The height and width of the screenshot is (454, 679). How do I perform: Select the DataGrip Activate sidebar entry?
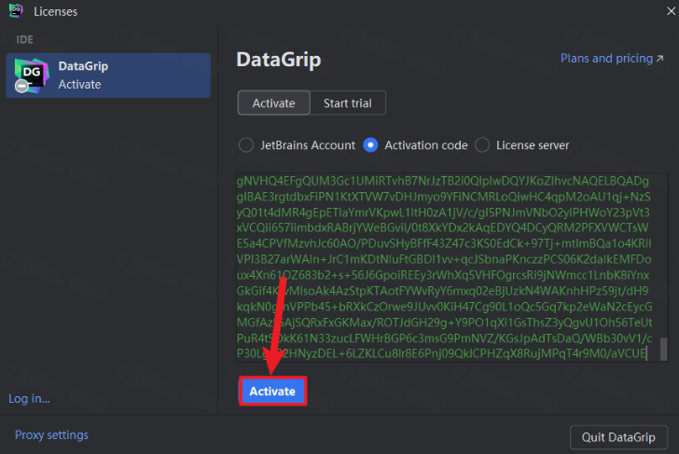108,76
